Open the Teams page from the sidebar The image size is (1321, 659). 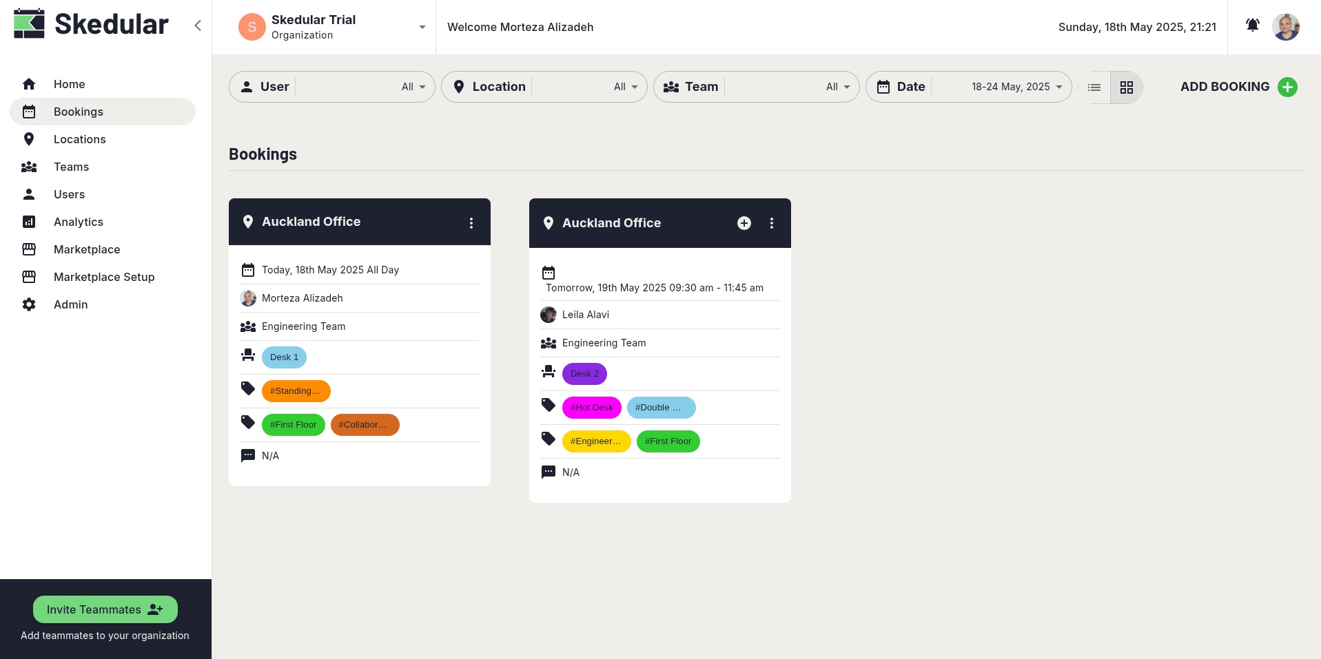pyautogui.click(x=71, y=166)
